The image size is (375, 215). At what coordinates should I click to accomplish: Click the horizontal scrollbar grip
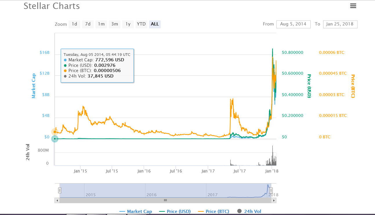[165, 200]
